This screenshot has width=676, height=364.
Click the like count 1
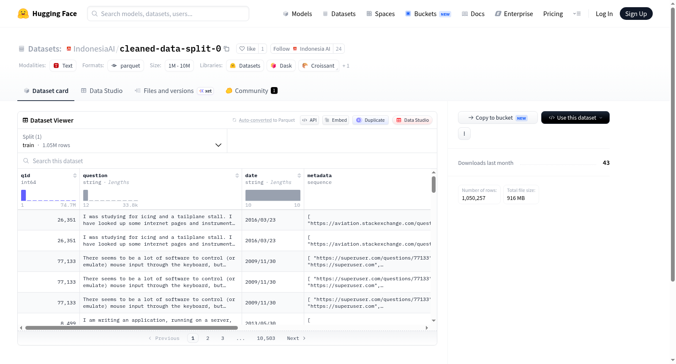coord(262,49)
